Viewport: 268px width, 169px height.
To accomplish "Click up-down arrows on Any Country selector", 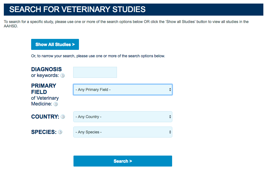I will tap(170, 117).
